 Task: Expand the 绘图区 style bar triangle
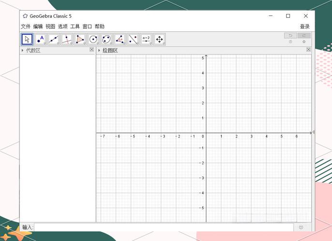coord(99,50)
